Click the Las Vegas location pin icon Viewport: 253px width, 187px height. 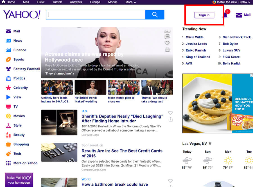pos(210,143)
